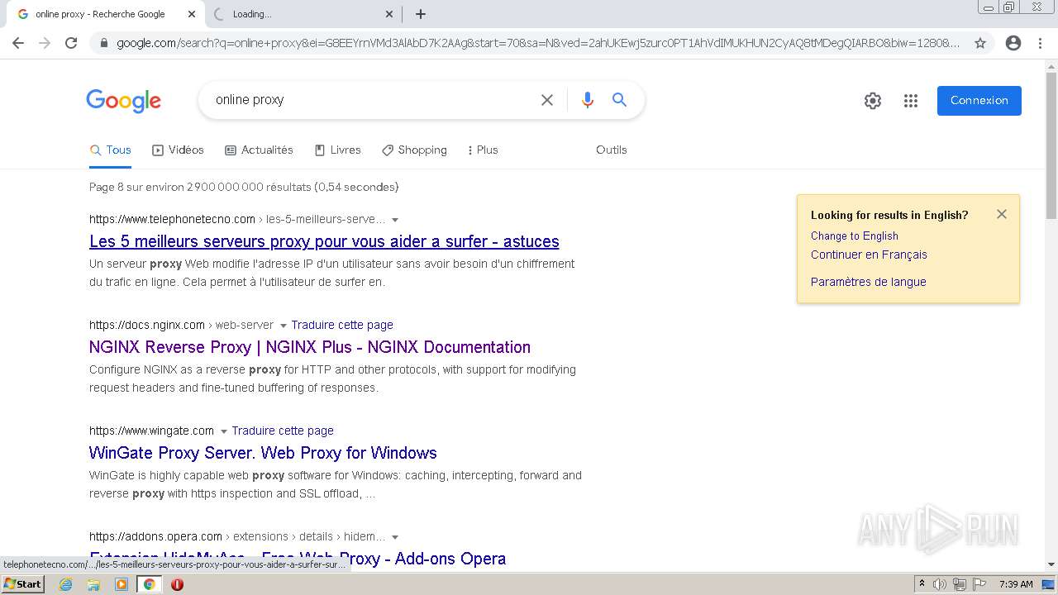1058x595 pixels.
Task: Expand dropdown arrow beside www.wingate.com result
Action: 224,431
